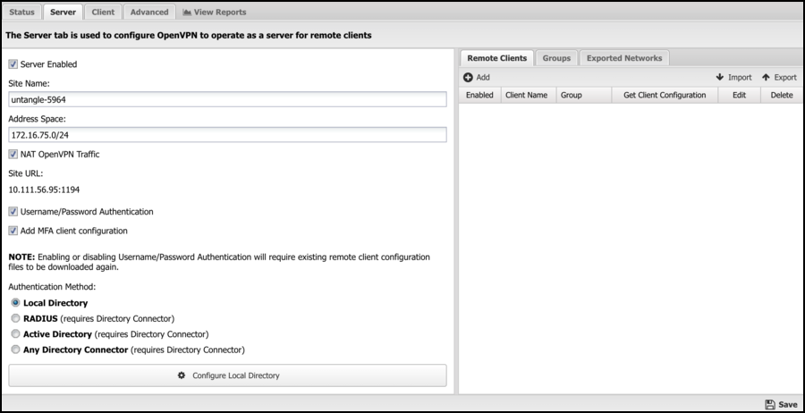Viewport: 805px width, 413px height.
Task: Click the chart icon on View Reports
Action: (187, 12)
